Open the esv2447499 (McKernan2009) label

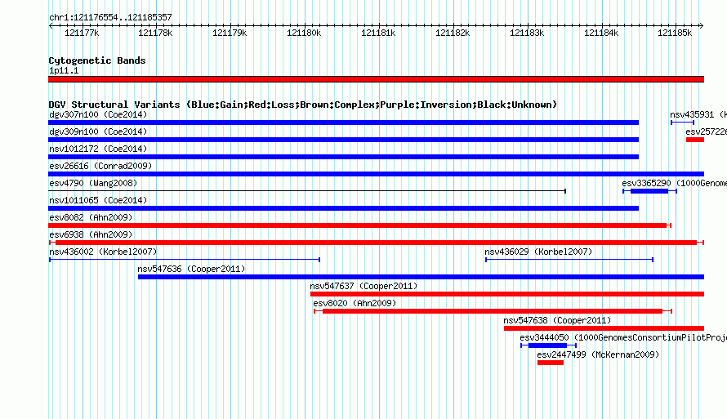click(x=598, y=354)
